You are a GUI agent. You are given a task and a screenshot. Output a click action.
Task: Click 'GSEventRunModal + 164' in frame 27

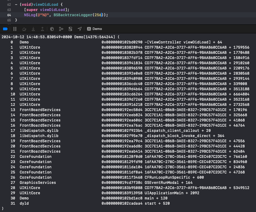pyautogui.click(x=169, y=183)
